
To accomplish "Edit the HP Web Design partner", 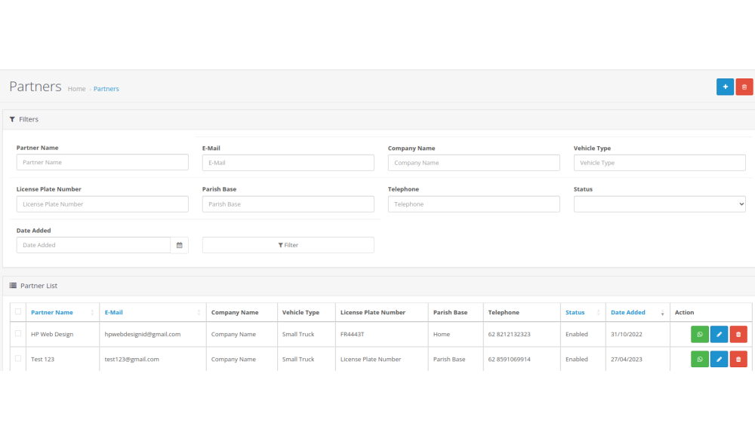I will point(719,335).
